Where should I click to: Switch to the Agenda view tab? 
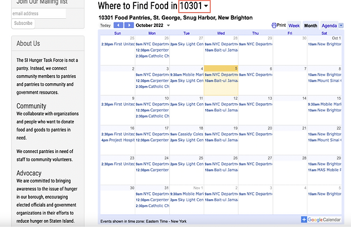pos(329,26)
